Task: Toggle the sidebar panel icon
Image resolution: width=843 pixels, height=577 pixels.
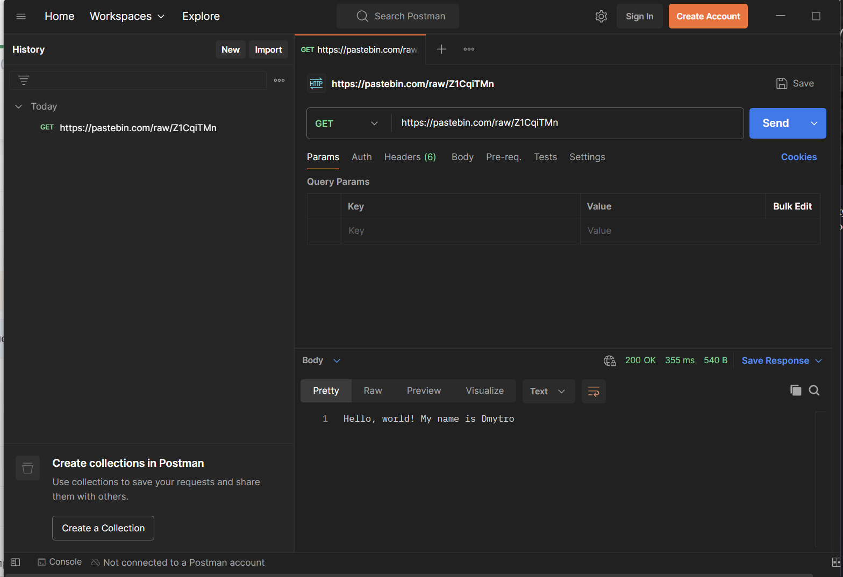Action: tap(16, 562)
